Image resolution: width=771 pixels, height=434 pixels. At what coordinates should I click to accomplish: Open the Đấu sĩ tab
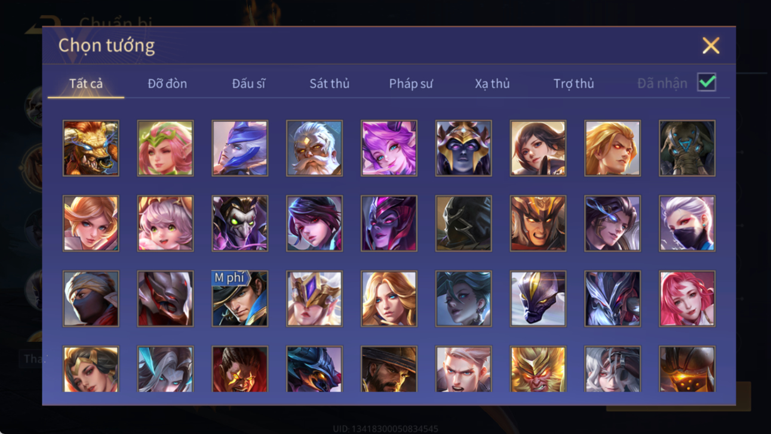[x=248, y=84]
